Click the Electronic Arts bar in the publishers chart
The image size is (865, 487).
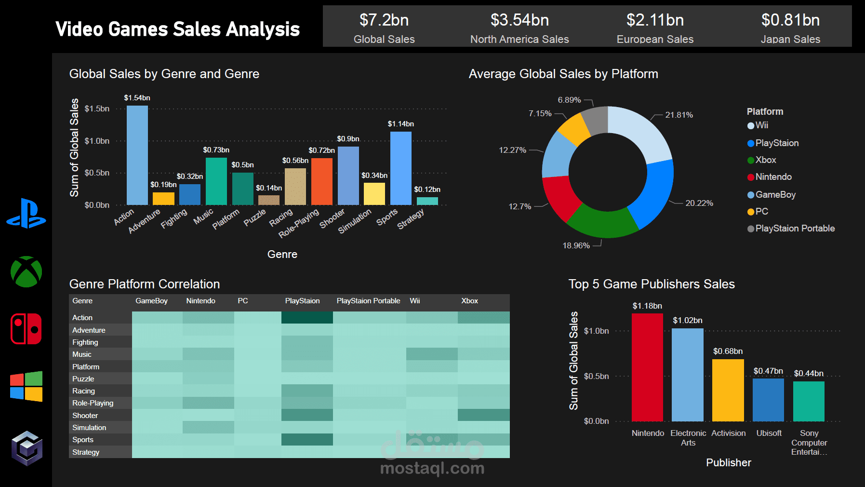[688, 375]
